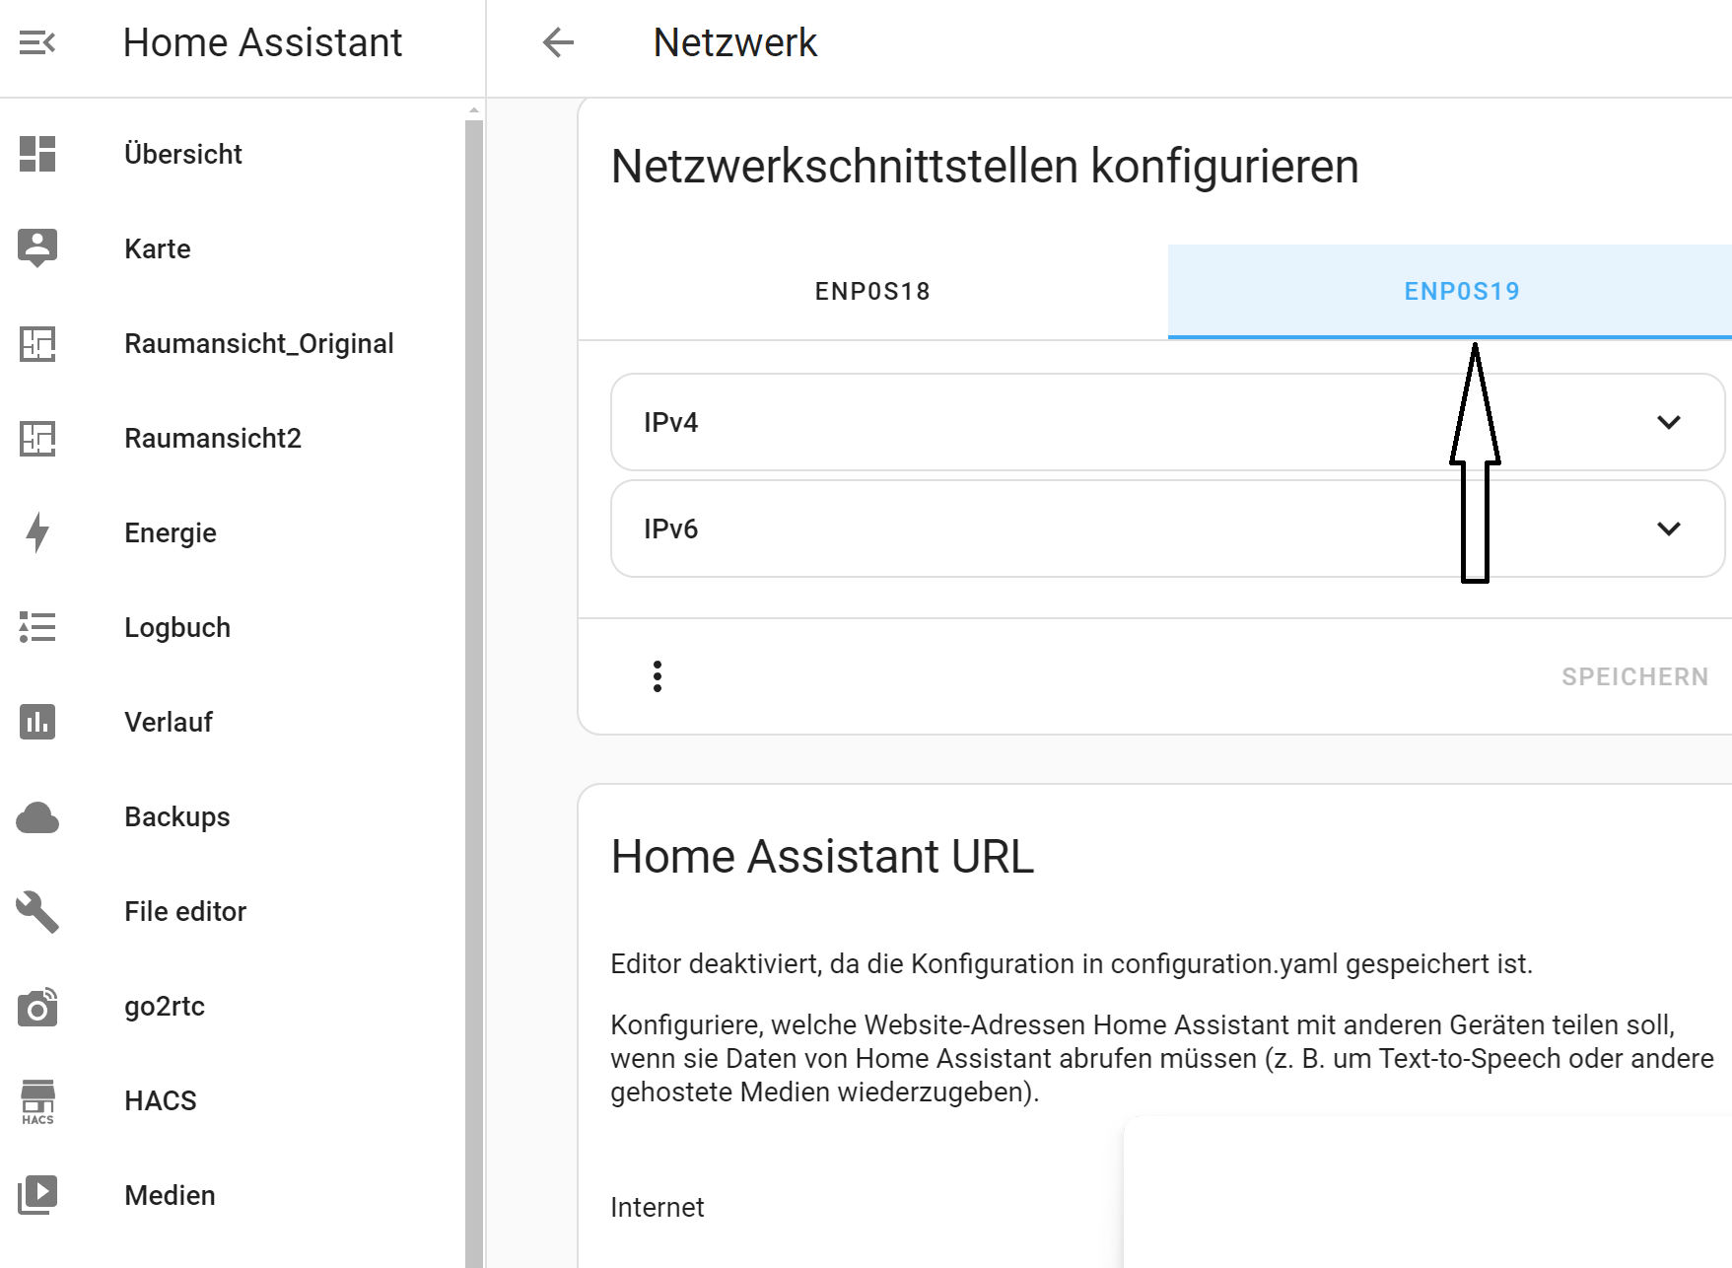This screenshot has width=1732, height=1268.
Task: Click the Backups cloud icon
Action: [37, 817]
